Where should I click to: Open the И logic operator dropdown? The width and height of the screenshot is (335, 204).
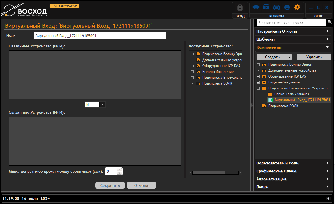click(x=102, y=104)
